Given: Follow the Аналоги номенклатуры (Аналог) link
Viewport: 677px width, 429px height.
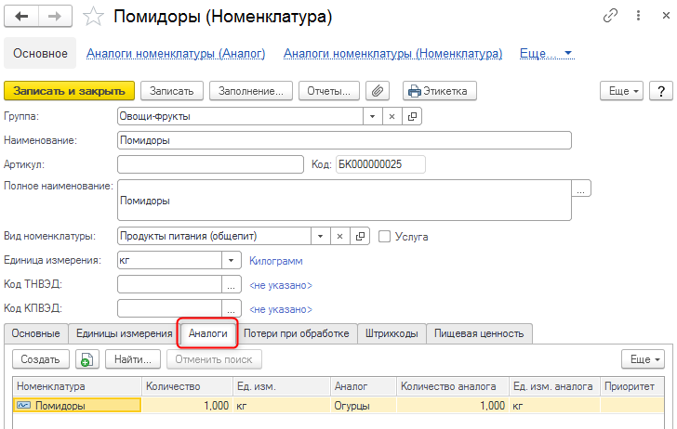Looking at the screenshot, I should tap(176, 54).
